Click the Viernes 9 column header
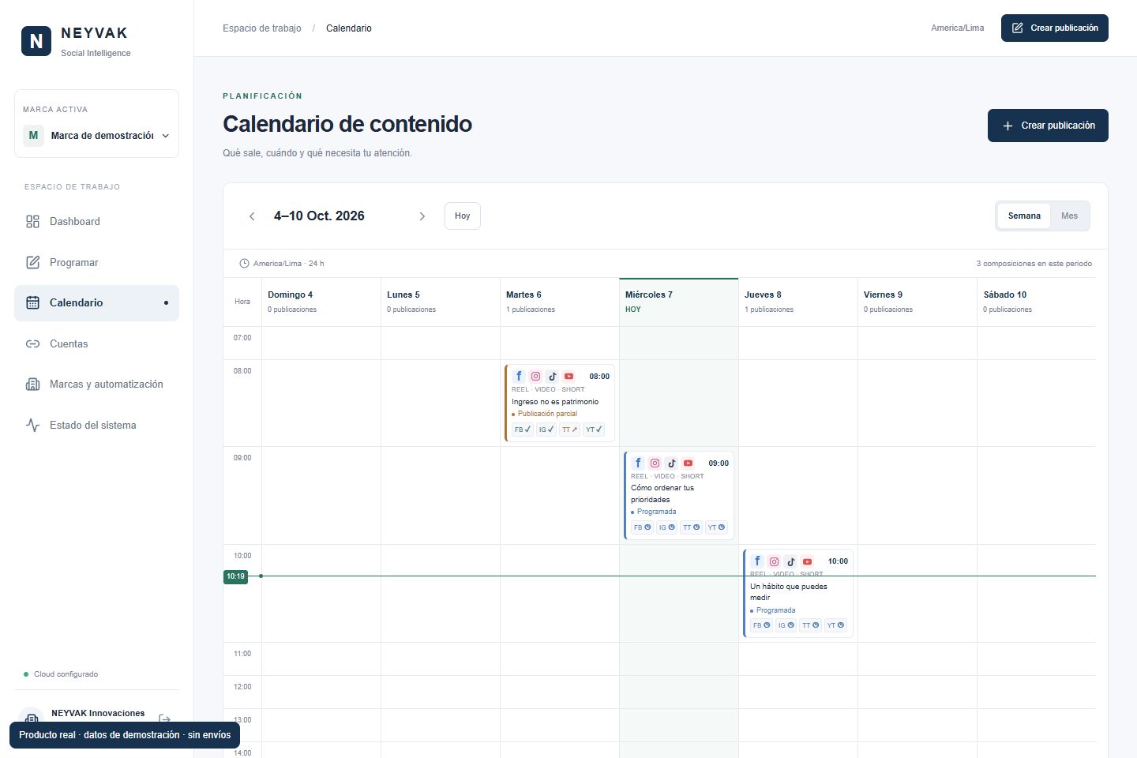Screen dimensions: 1137x758 pos(917,302)
